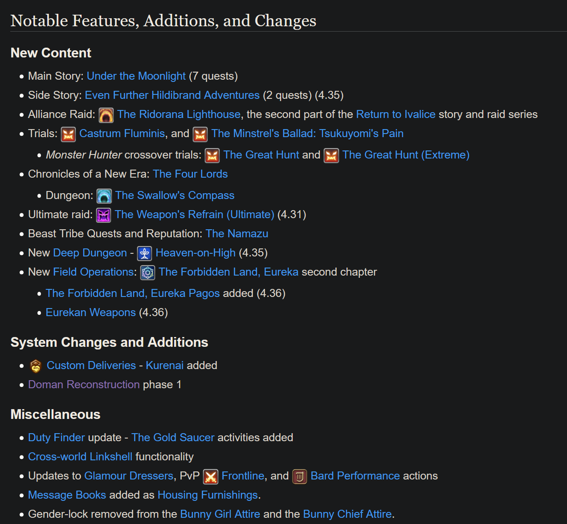
Task: Open The Forbidden Land, Eureka link
Action: coord(228,272)
